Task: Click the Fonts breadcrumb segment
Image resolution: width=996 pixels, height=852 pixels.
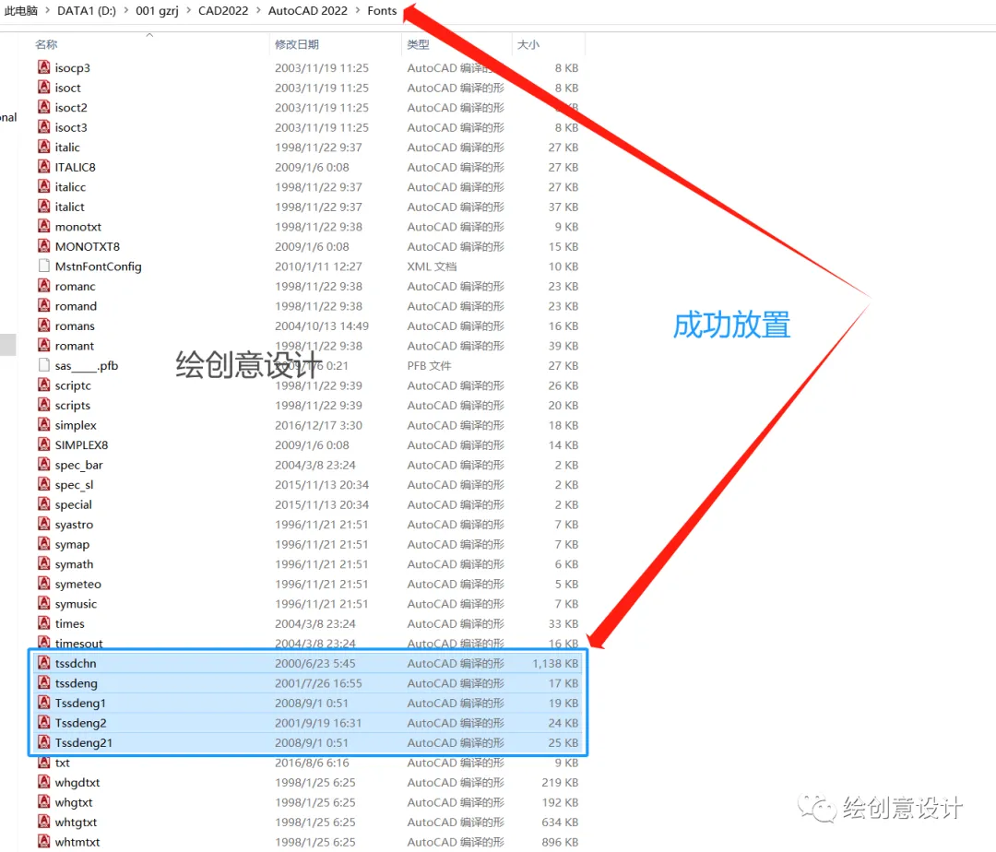Action: [x=382, y=11]
